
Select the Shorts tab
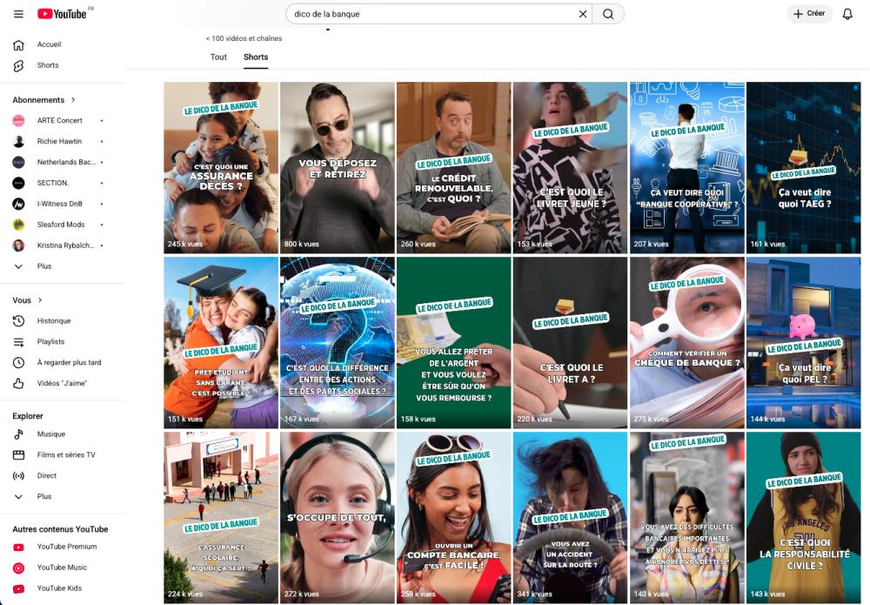[256, 57]
